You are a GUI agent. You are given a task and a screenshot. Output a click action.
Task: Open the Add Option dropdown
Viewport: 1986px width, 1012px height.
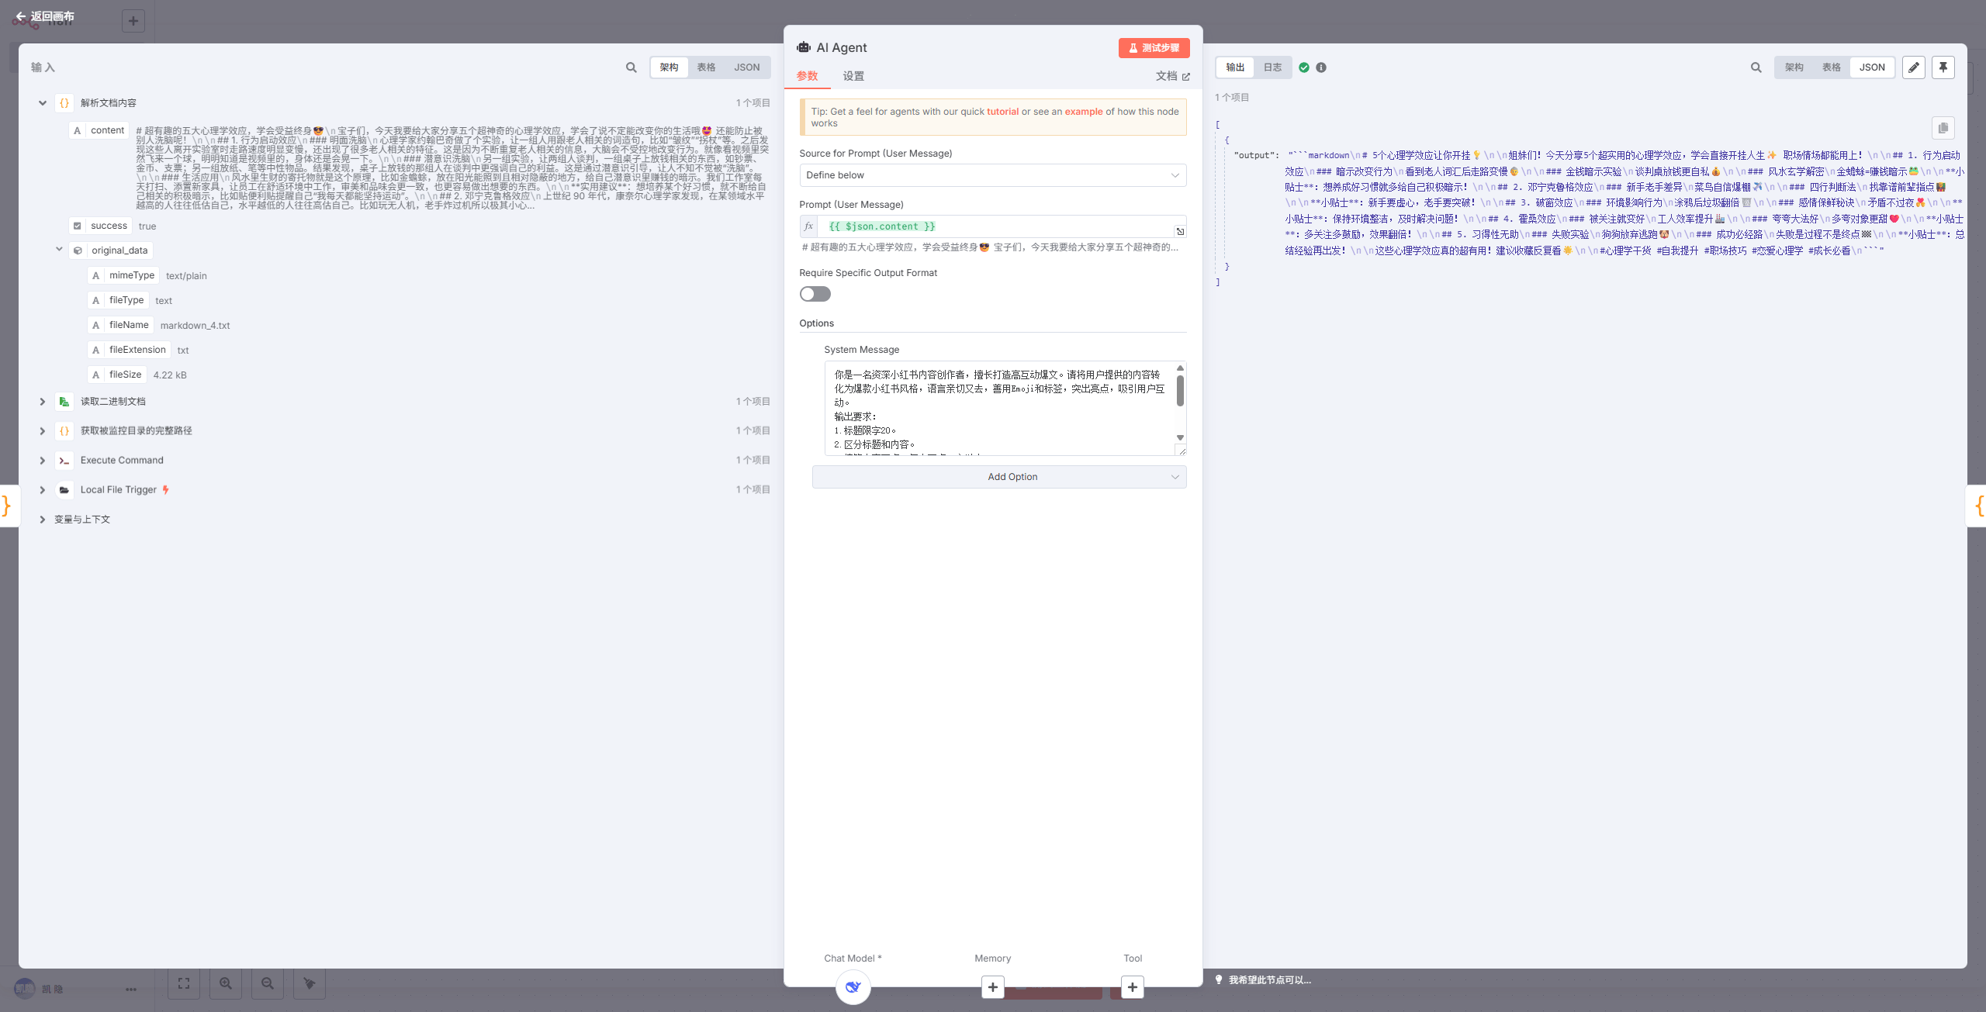(999, 477)
